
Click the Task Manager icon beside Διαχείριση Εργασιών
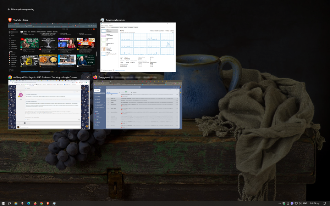coord(102,20)
